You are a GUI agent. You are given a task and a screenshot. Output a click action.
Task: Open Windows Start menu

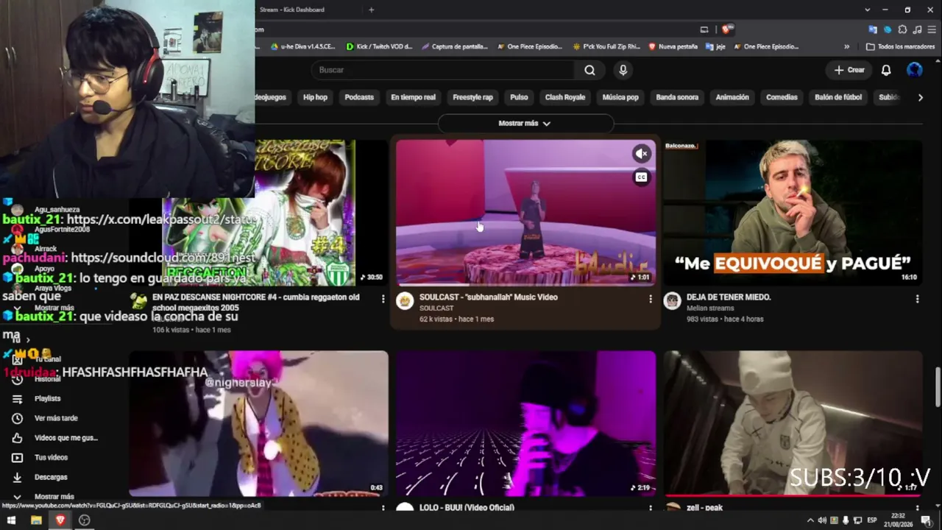pos(11,520)
